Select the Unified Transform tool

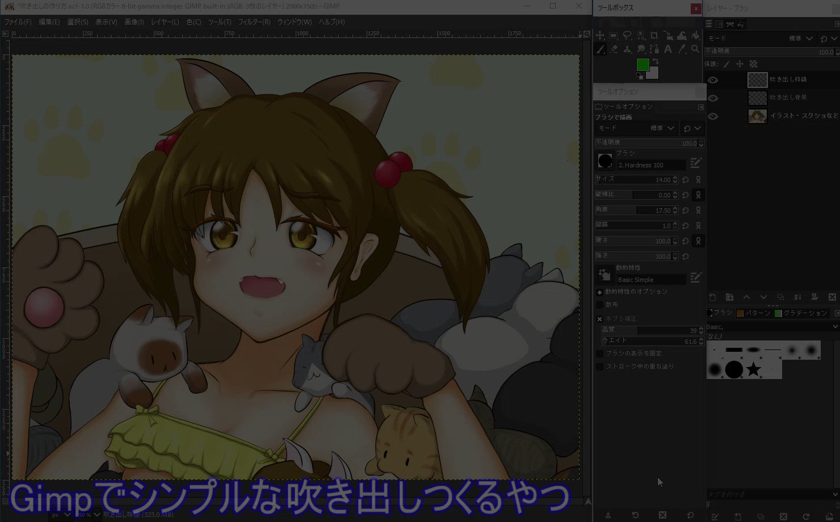[668, 36]
